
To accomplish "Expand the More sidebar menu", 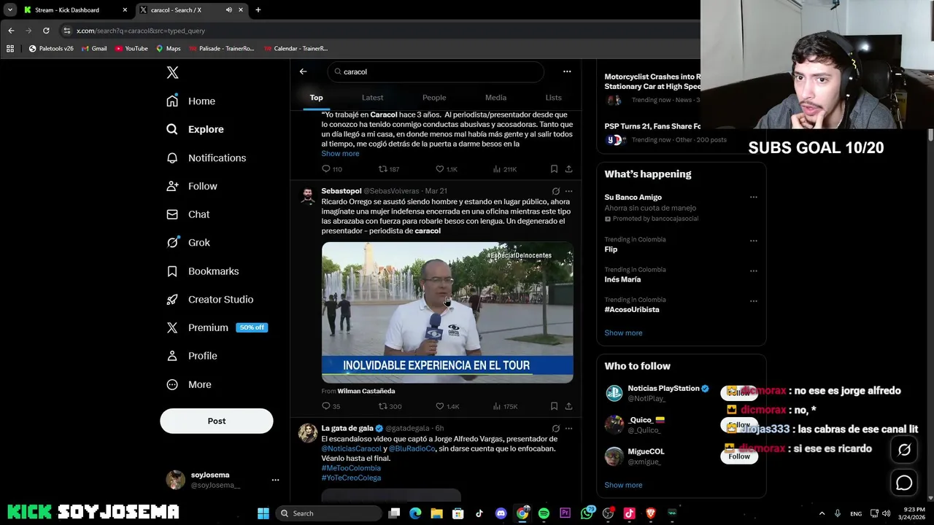I will click(x=188, y=384).
